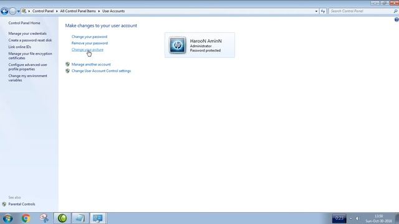The height and width of the screenshot is (224, 399).
Task: Go to Control Panel Home
Action: tap(24, 23)
